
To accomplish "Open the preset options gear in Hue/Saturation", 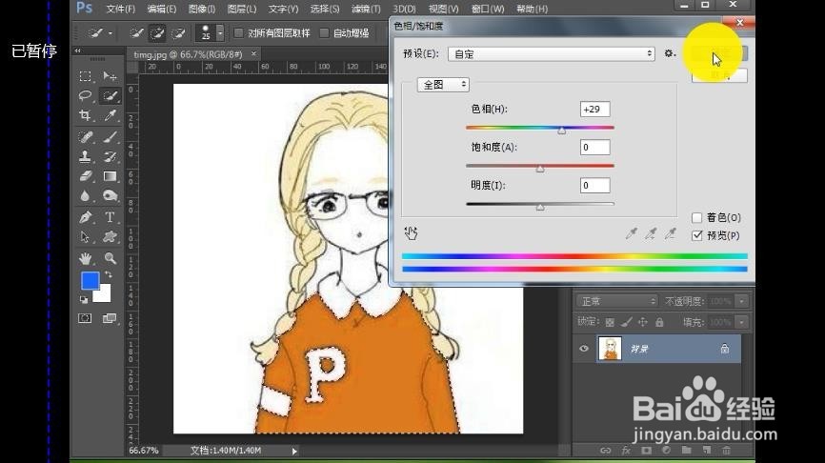I will (x=669, y=53).
